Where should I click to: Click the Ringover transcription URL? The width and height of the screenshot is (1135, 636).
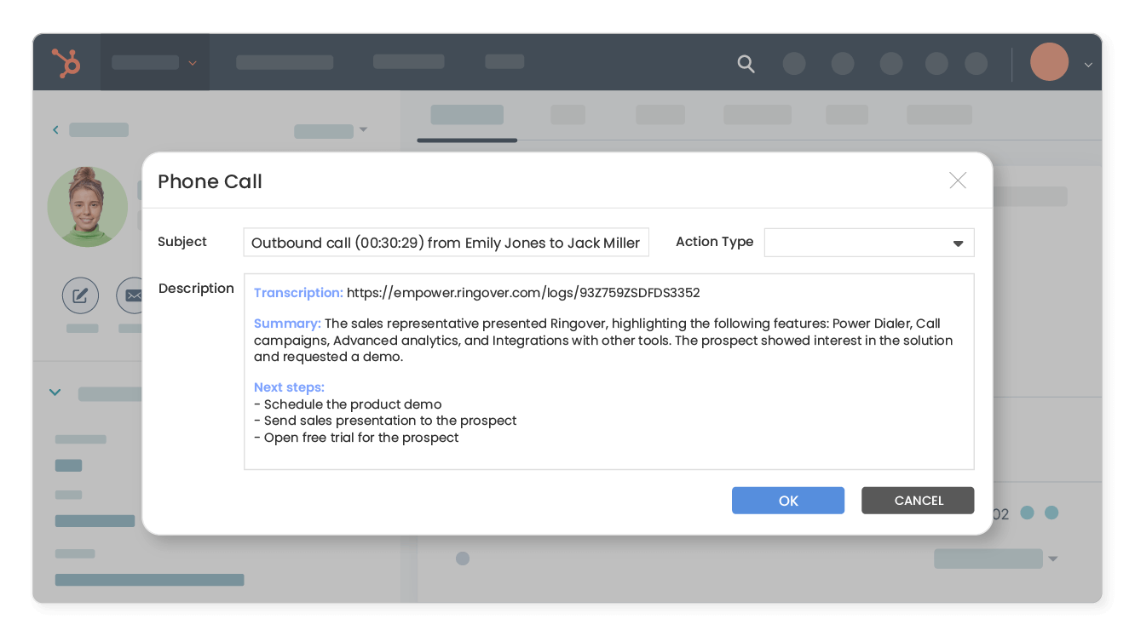pos(523,293)
